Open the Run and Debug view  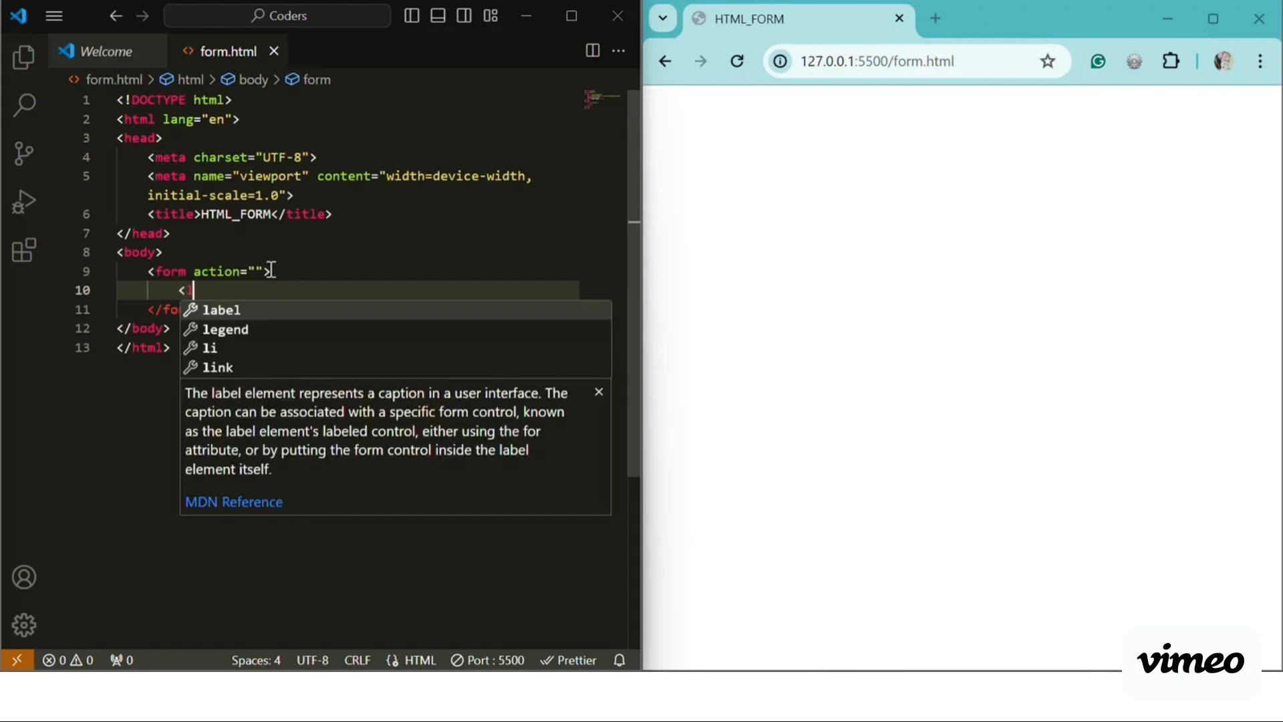24,202
